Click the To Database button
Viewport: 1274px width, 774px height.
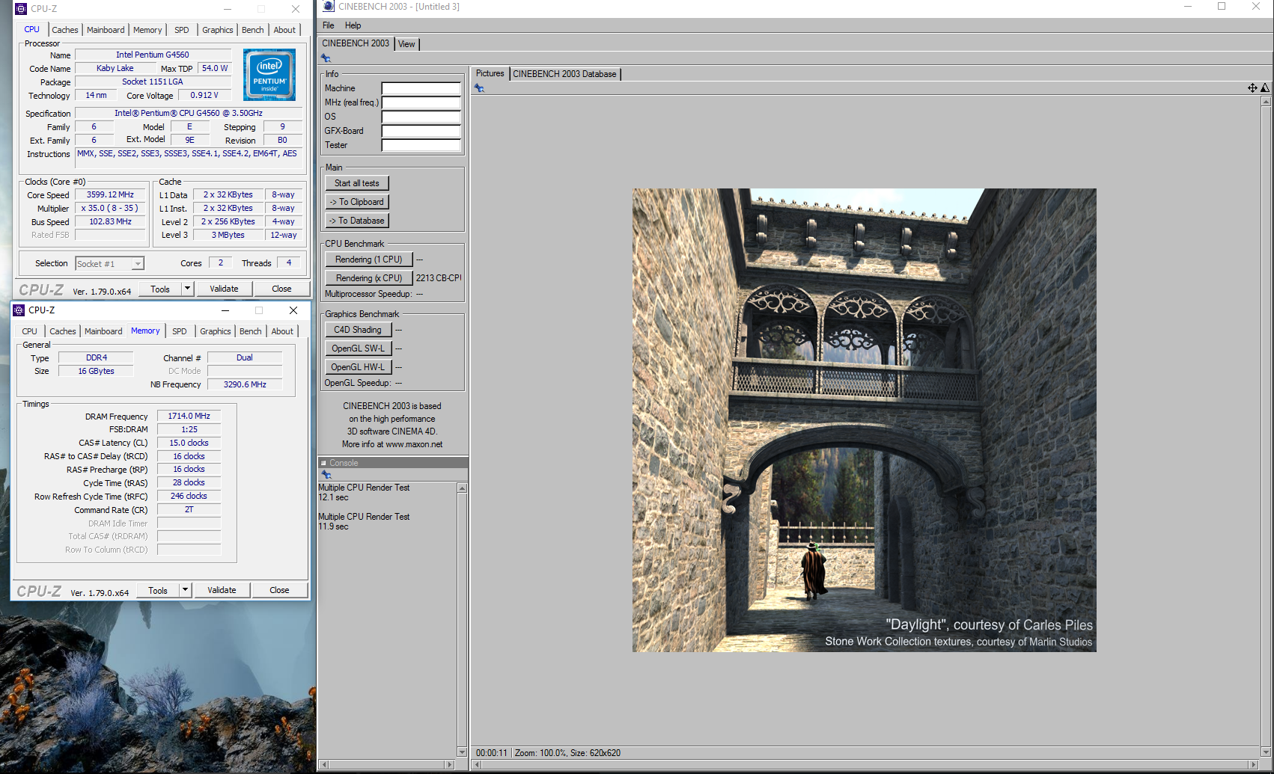click(357, 221)
